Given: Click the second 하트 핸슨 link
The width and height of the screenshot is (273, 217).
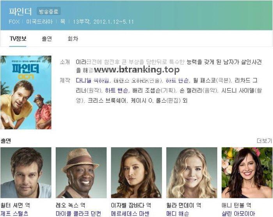Looking at the screenshot, I should tap(117, 90).
